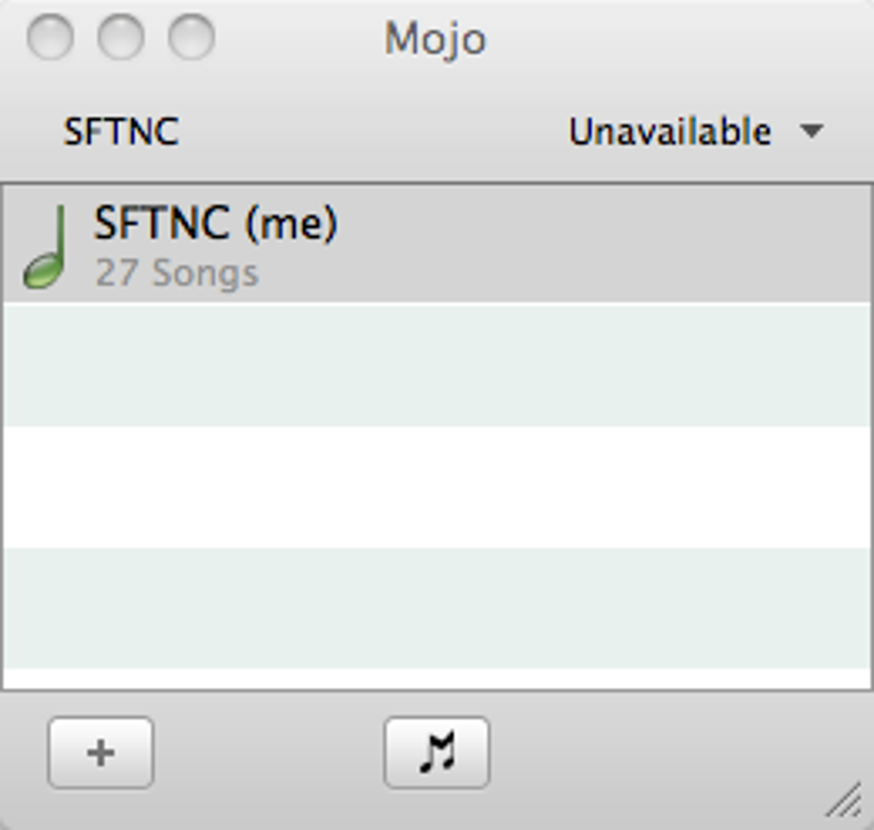Click the white empty row in list middle

(x=437, y=487)
